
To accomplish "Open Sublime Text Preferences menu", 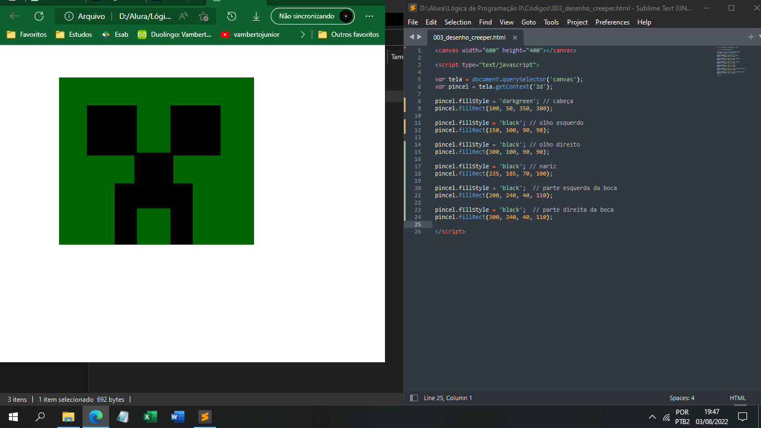I will click(613, 22).
